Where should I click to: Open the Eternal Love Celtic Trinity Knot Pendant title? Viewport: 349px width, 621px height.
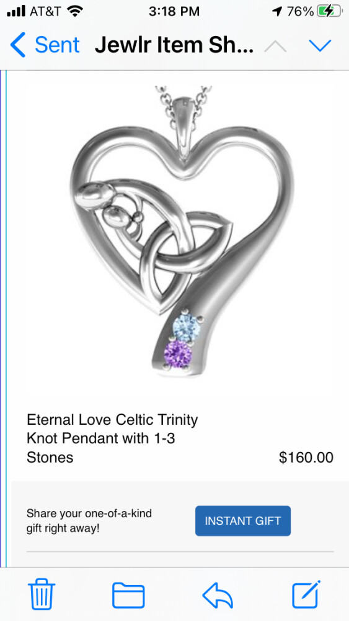[x=112, y=438]
